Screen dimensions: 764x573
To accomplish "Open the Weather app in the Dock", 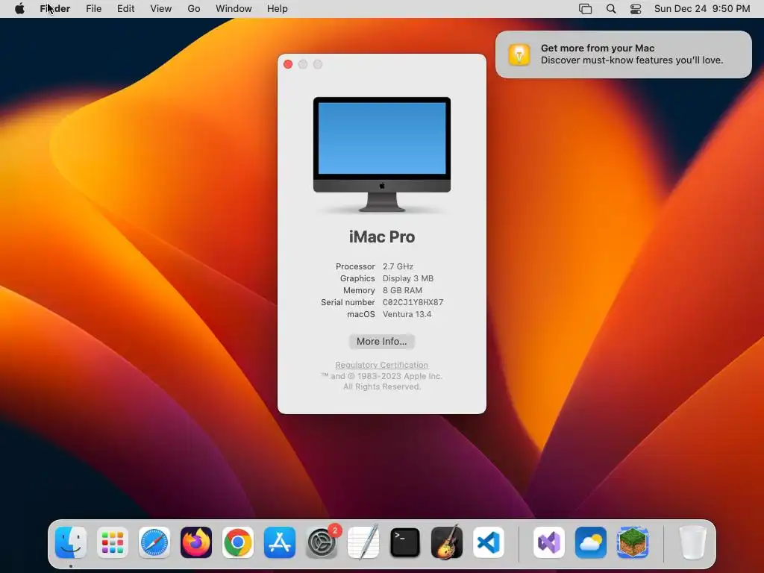I will point(591,542).
